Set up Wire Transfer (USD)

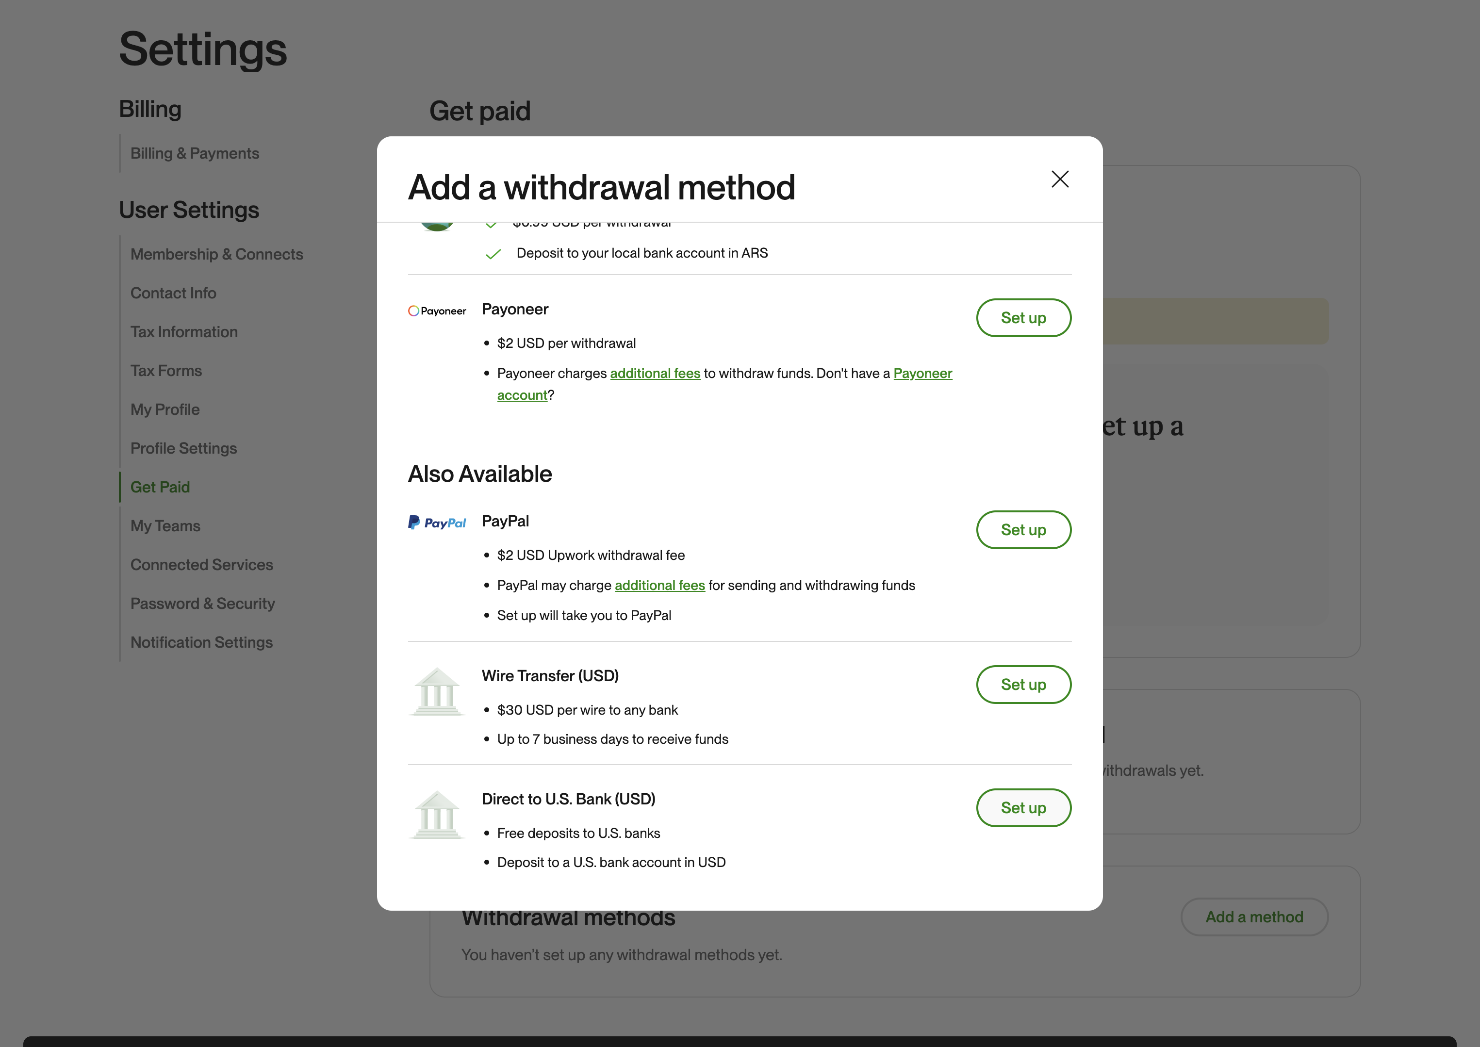coord(1023,685)
